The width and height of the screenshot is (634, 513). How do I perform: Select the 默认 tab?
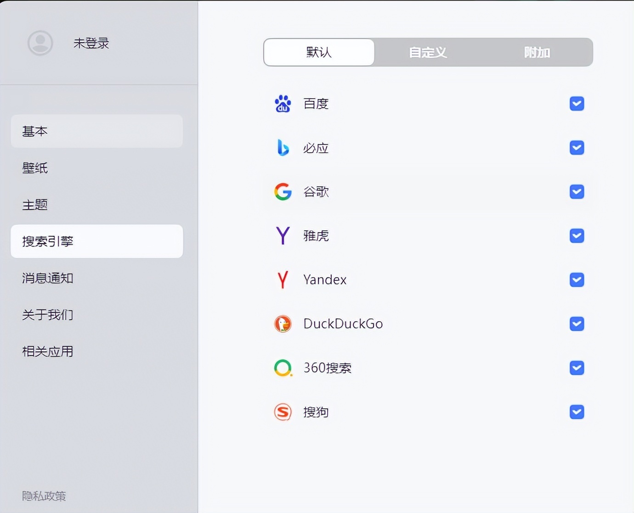[x=319, y=52]
